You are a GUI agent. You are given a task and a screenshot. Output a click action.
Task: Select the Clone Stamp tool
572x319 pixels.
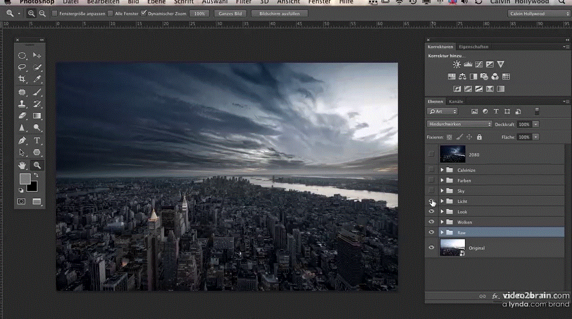pyautogui.click(x=22, y=104)
